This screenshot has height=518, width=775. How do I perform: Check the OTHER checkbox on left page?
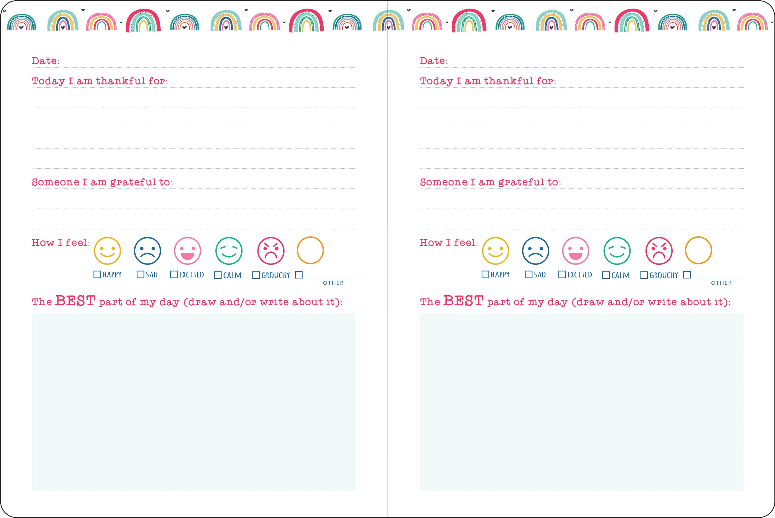299,275
